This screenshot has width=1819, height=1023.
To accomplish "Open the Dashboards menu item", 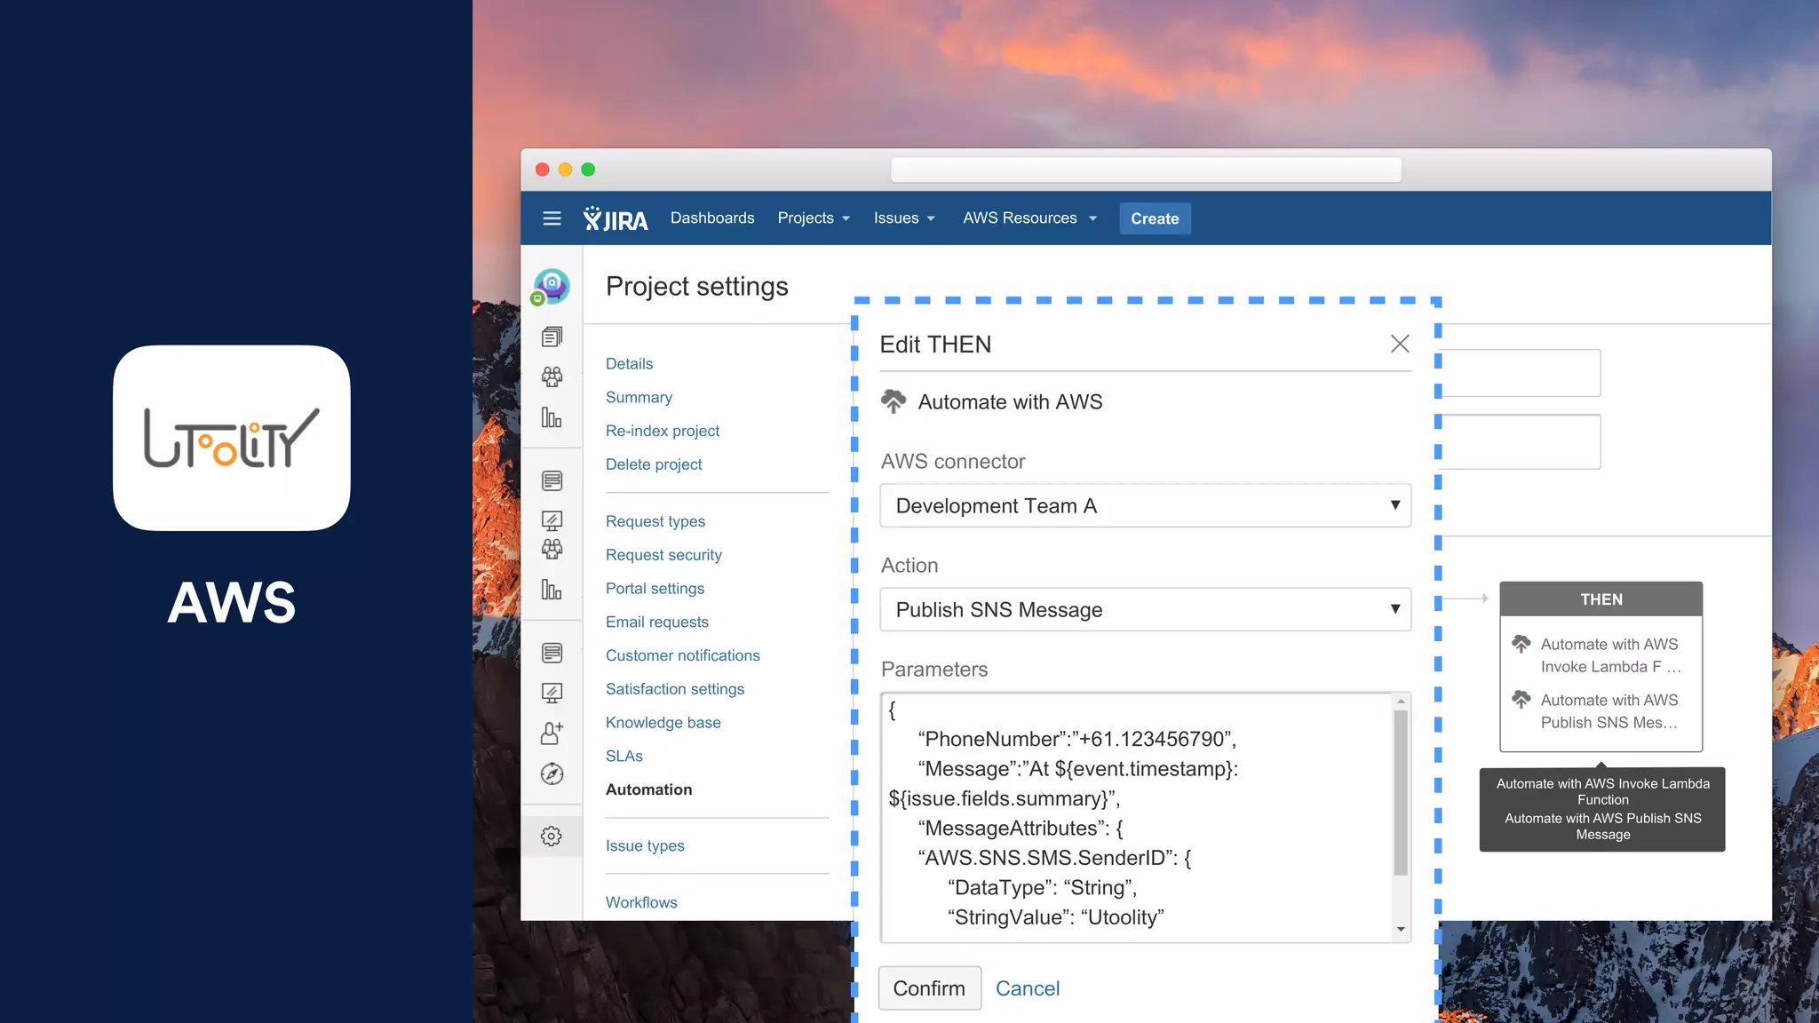I will pos(712,218).
